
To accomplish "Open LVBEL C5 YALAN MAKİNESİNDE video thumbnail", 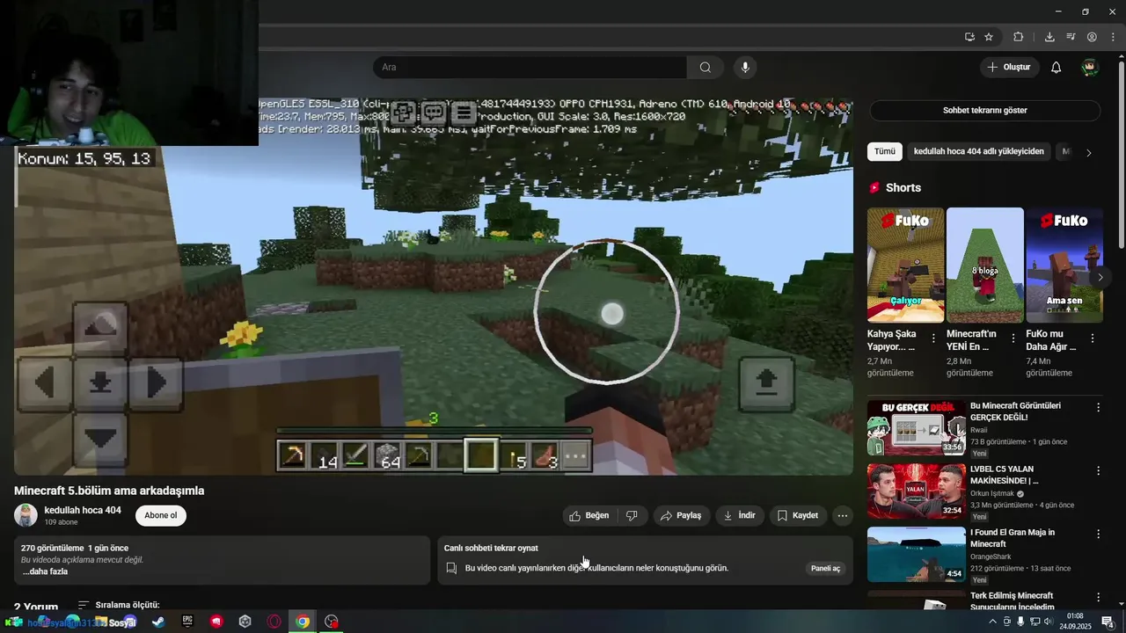I will pyautogui.click(x=917, y=491).
